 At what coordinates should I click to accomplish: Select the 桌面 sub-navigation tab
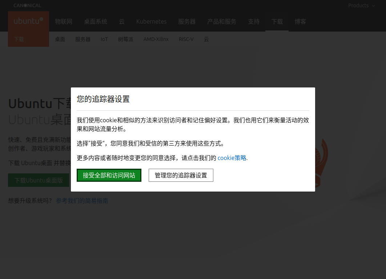[x=60, y=39]
